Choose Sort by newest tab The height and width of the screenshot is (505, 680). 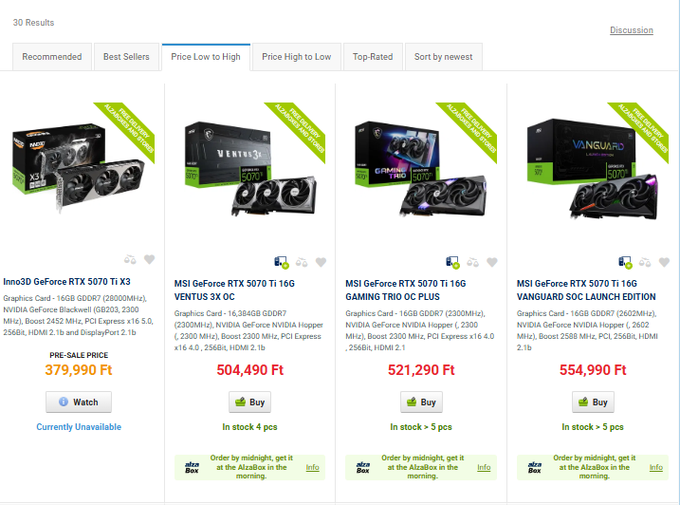(443, 57)
